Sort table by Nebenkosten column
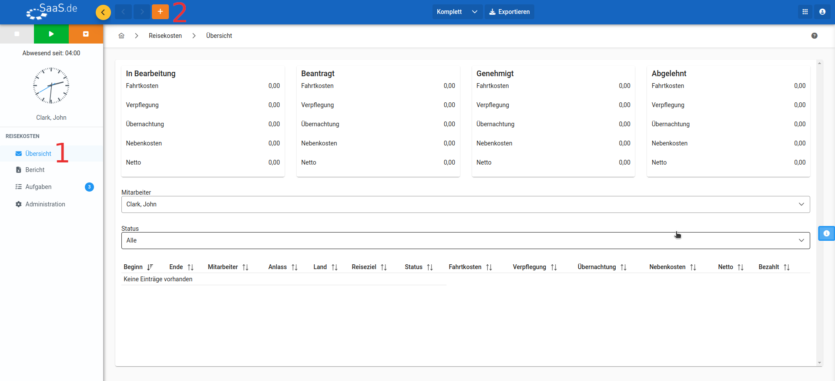Viewport: 835px width, 381px height. 673,267
